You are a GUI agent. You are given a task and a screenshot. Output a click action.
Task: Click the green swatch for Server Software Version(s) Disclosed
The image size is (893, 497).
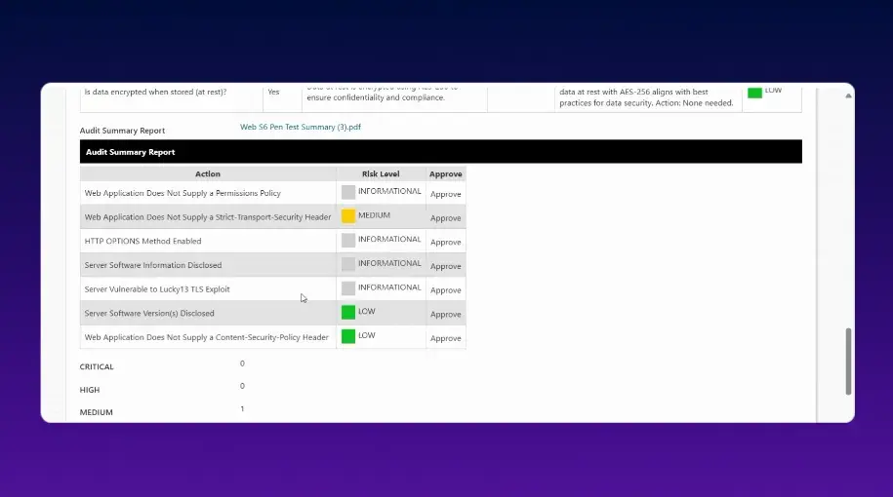click(x=348, y=313)
